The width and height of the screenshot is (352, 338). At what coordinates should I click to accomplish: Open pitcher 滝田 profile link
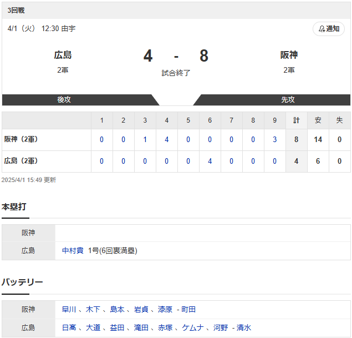141,327
